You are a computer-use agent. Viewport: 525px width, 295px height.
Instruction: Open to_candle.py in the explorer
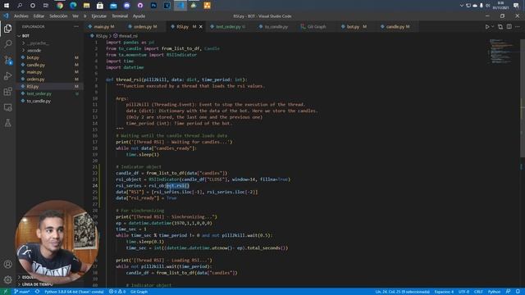(49, 101)
